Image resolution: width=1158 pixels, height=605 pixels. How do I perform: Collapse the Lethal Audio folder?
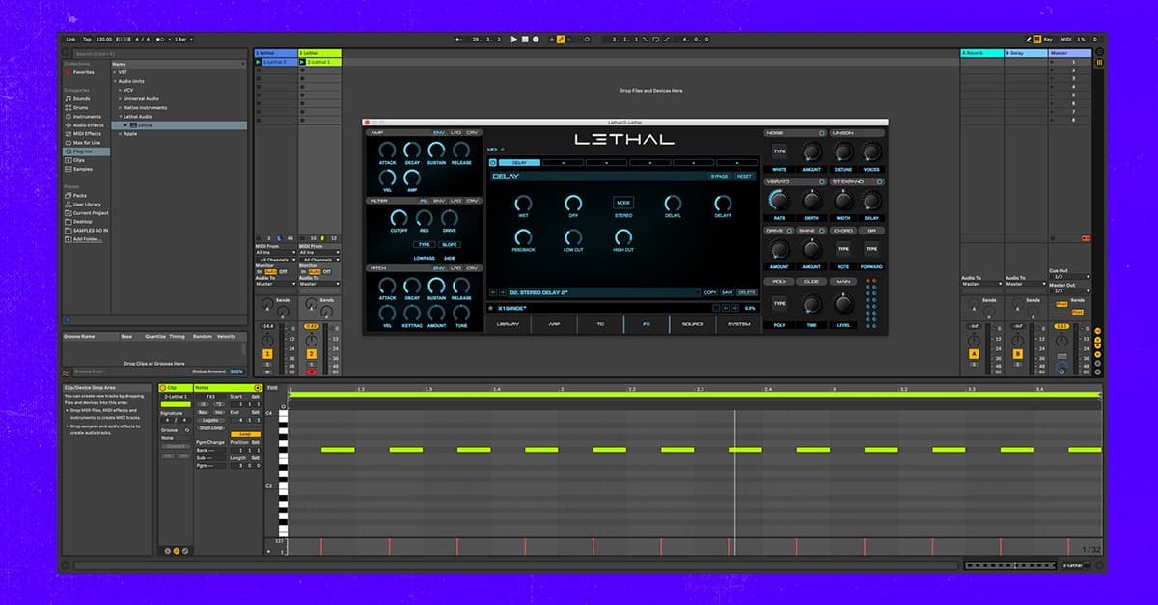(x=120, y=116)
